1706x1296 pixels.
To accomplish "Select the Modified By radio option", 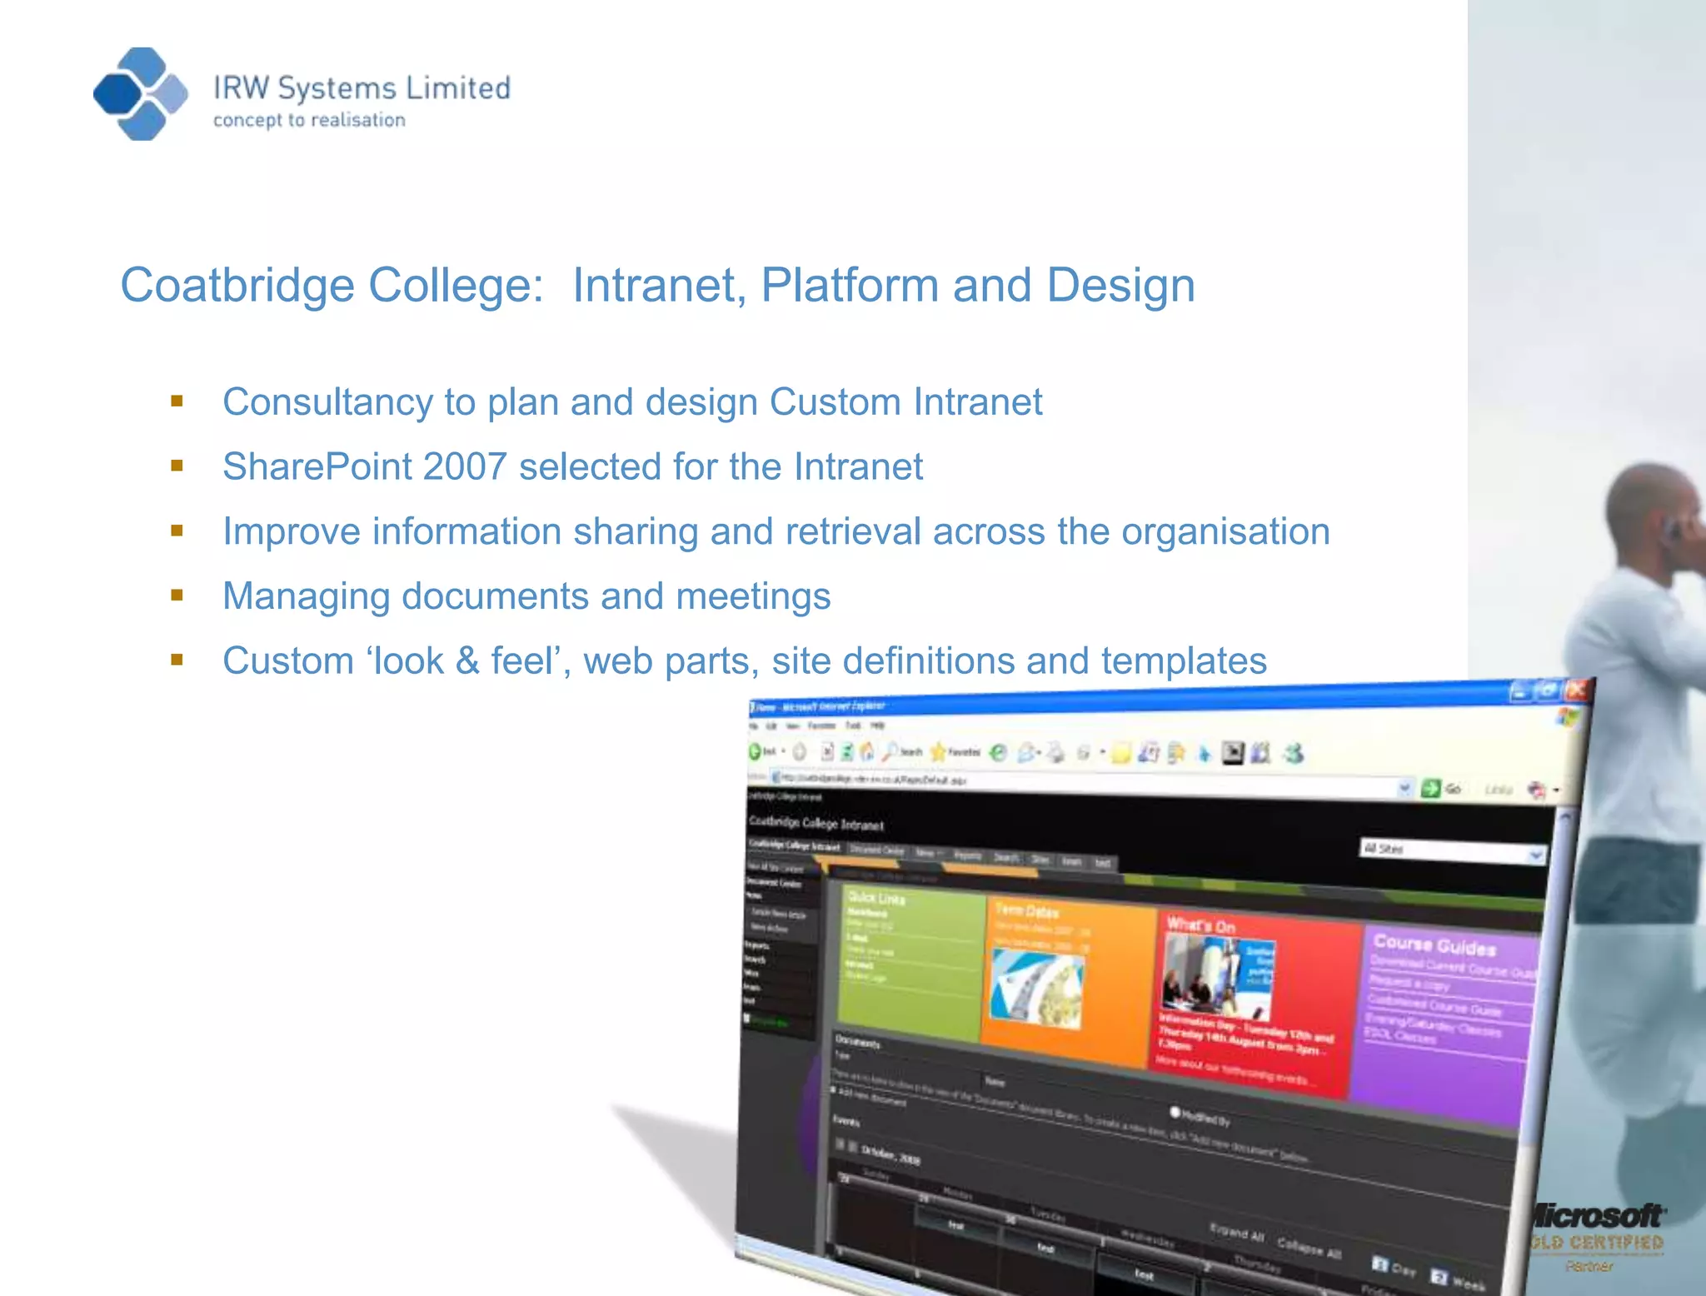I will [1175, 1112].
